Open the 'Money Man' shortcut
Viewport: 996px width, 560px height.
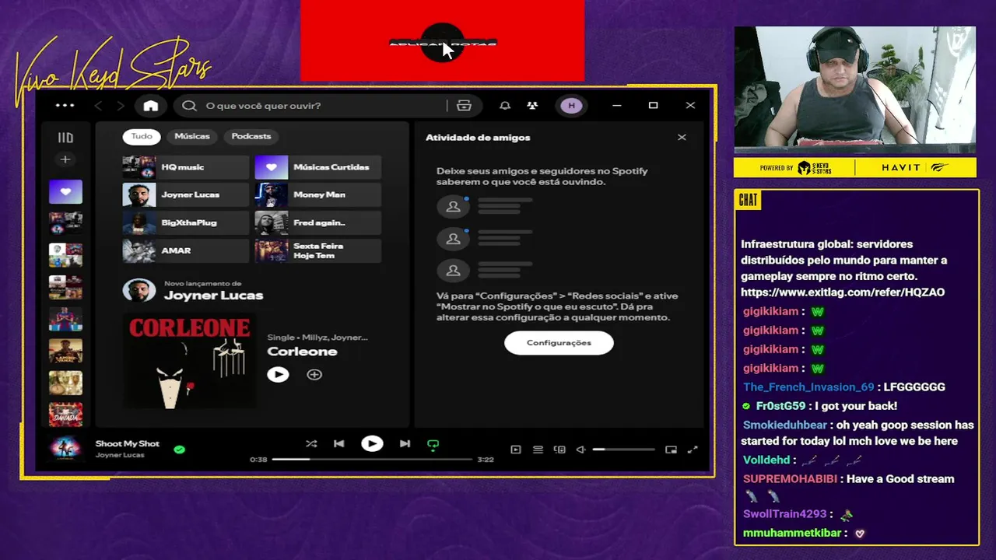coord(317,195)
